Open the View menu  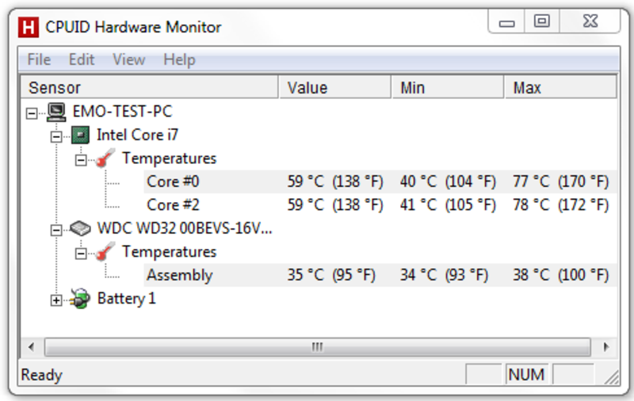tap(128, 59)
